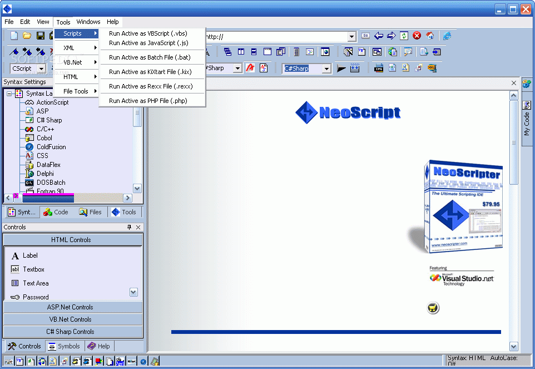Click the globe with page icon in toolbar

click(x=393, y=52)
